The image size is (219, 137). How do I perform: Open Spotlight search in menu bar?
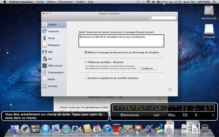tap(214, 2)
